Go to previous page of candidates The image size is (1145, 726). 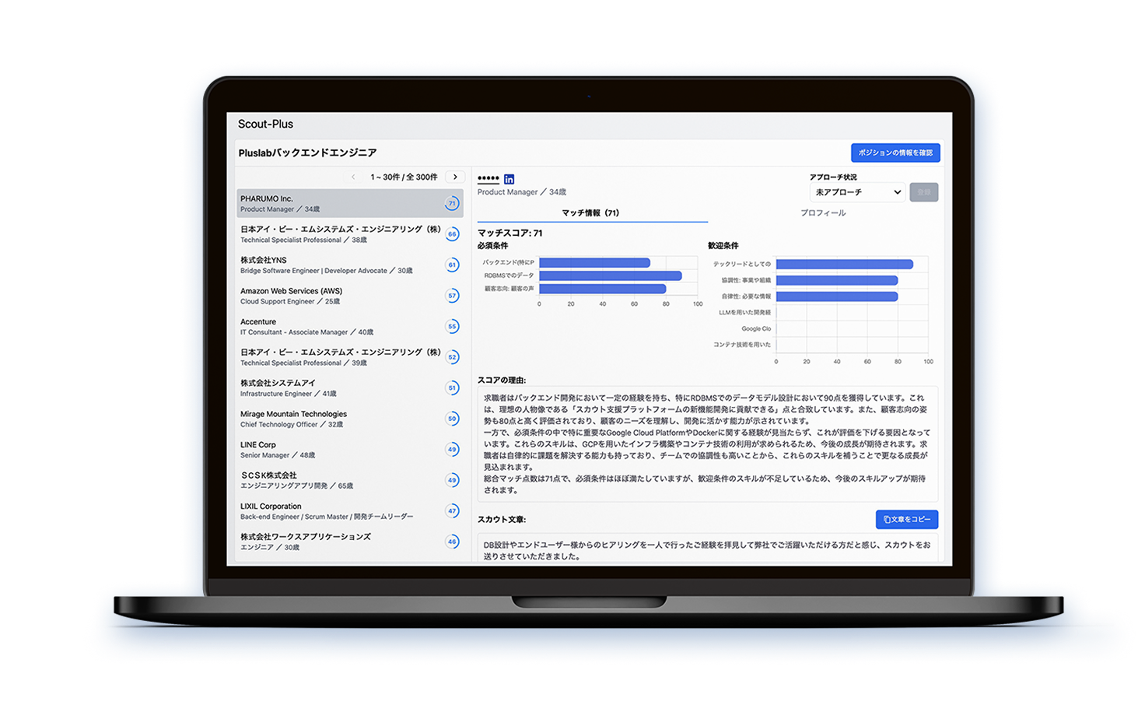(353, 177)
